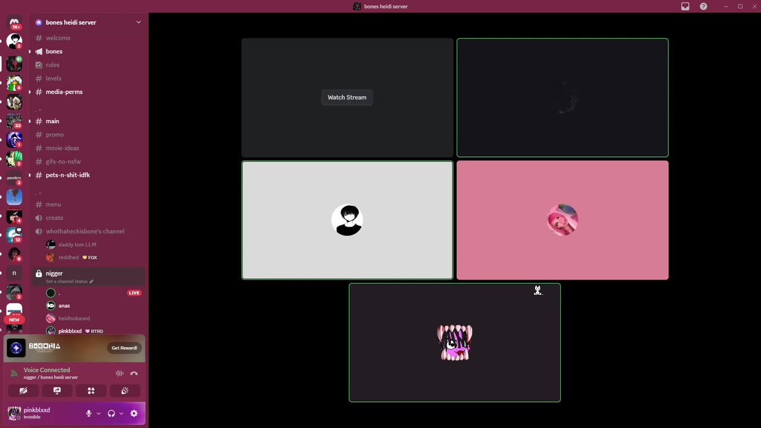The width and height of the screenshot is (761, 428).
Task: Open the blue hot-air-balloon server icon
Action: click(14, 197)
